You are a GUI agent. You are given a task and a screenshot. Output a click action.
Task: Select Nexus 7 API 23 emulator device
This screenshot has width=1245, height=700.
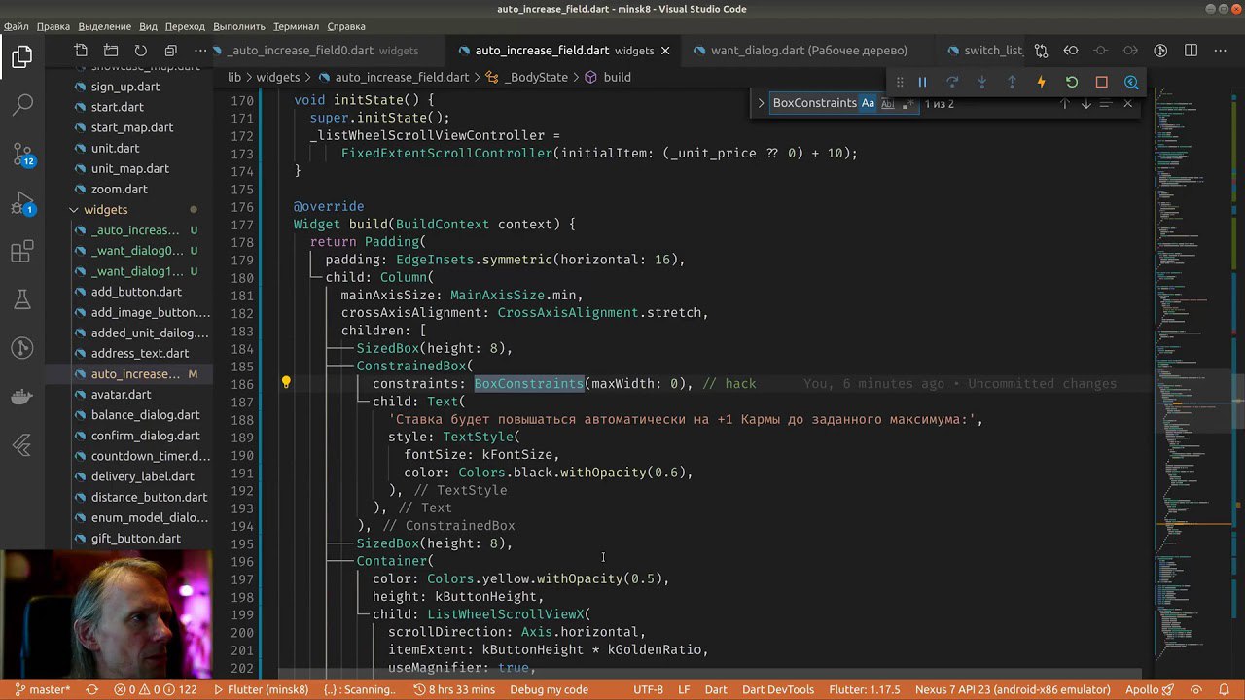tap(1013, 689)
